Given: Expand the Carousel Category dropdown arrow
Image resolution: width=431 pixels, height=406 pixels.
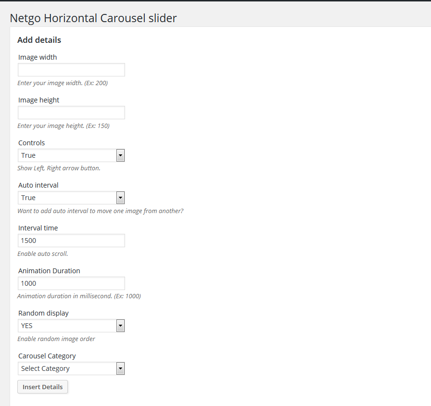Looking at the screenshot, I should (x=120, y=368).
